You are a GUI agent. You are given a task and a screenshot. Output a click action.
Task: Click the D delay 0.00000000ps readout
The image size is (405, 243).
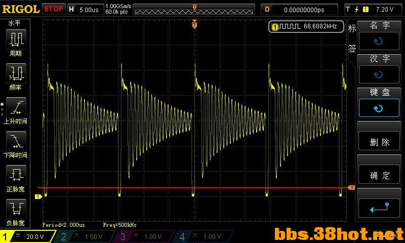[x=300, y=10]
